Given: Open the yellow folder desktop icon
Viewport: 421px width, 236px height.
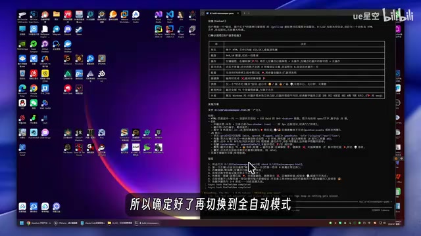Looking at the screenshot, I should pos(57,16).
